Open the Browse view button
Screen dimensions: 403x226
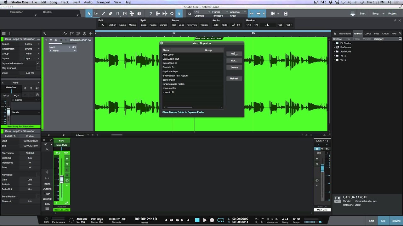[396, 221]
